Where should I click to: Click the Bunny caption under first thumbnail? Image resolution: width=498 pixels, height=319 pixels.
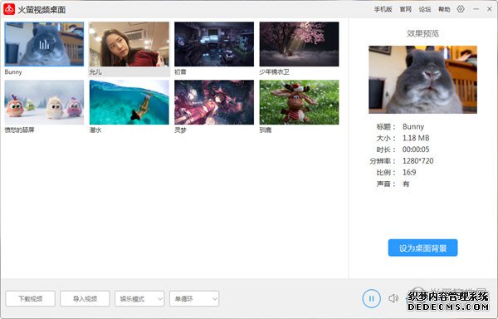tap(13, 72)
